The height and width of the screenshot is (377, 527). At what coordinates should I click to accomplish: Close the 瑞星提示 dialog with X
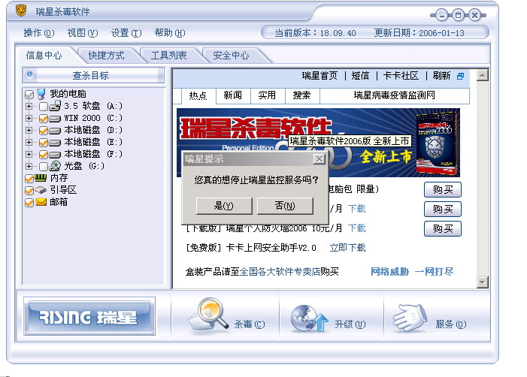[x=320, y=158]
